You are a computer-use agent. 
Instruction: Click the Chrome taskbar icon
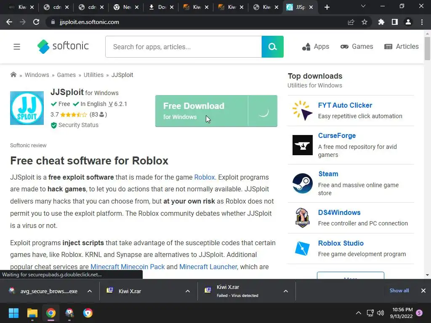point(51,313)
